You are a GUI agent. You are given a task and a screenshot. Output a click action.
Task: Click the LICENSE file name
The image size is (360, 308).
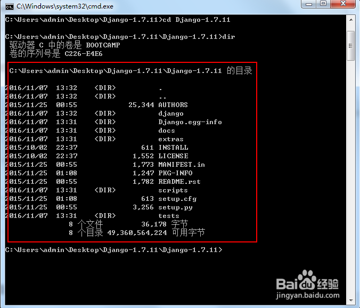(x=173, y=156)
